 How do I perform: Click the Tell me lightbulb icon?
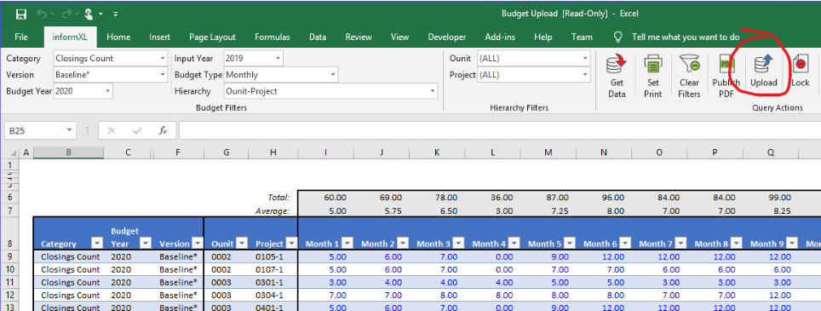click(x=618, y=37)
